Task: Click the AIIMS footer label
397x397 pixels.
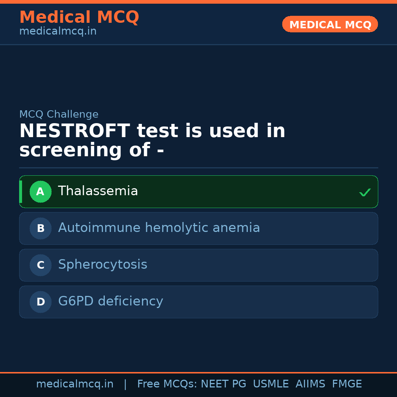Action: click(310, 384)
